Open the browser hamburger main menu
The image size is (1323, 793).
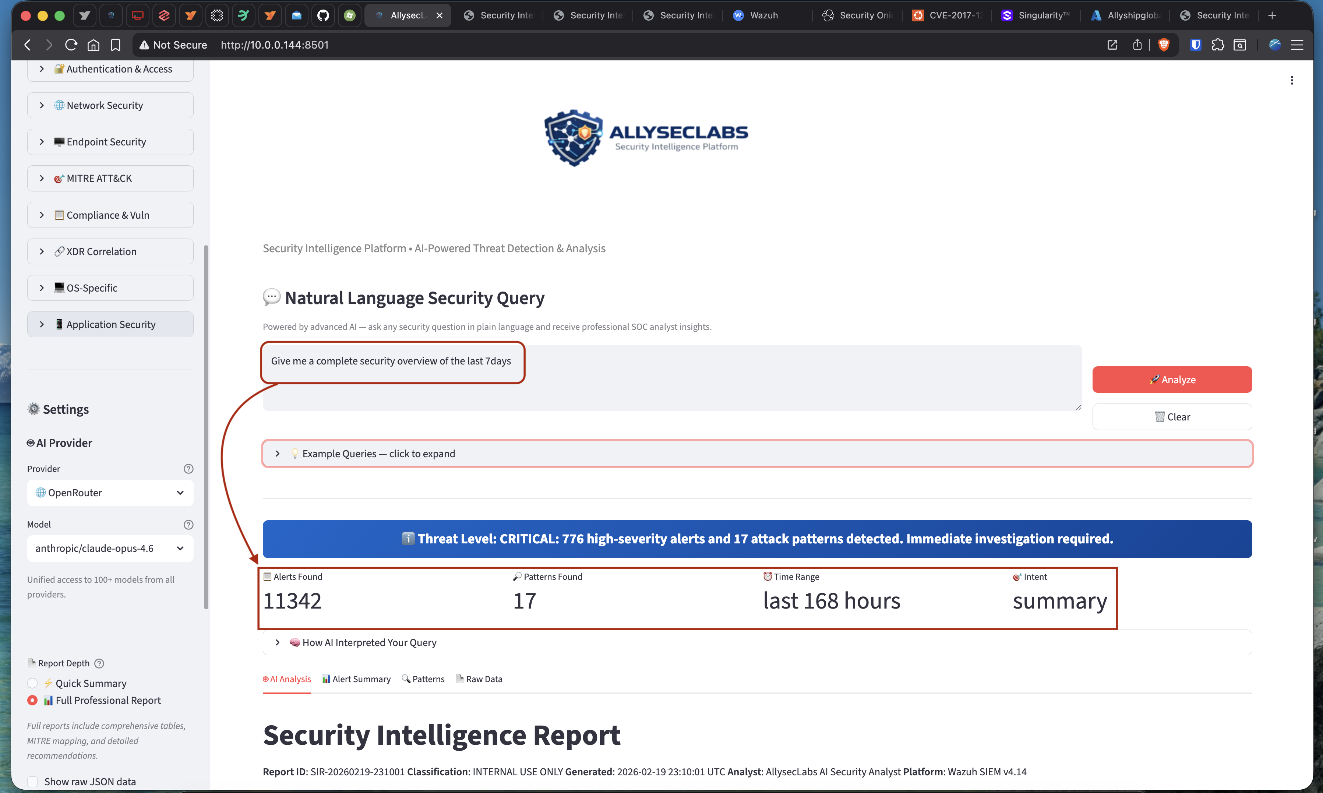click(1297, 45)
